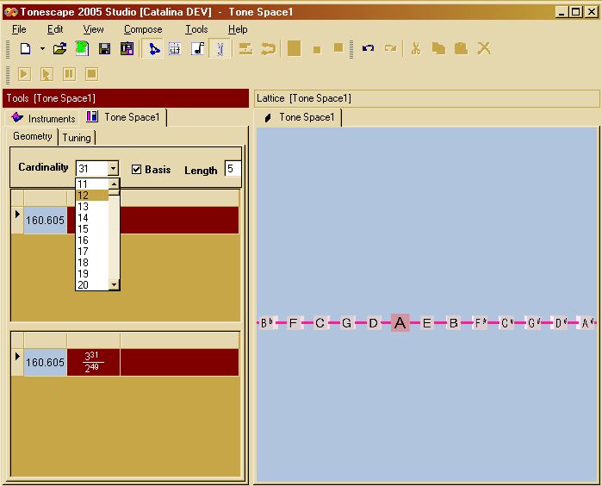Select the Tone Space1 tab in Tools panel
This screenshot has width=602, height=486.
coord(124,117)
